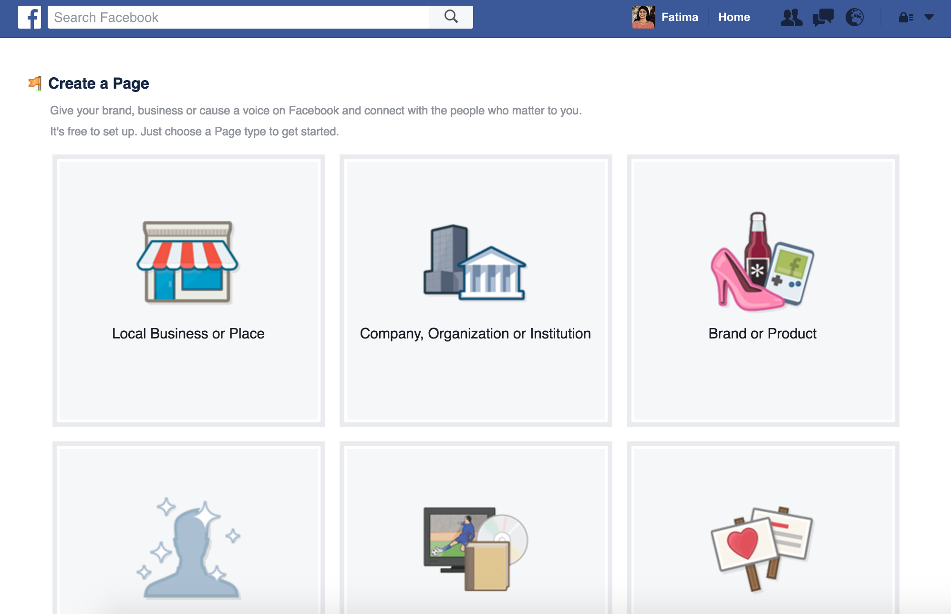Viewport: 951px width, 614px height.
Task: Choose the Brand or Product label
Action: tap(762, 334)
